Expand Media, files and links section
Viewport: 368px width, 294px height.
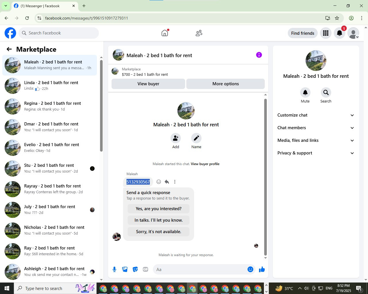click(316, 140)
